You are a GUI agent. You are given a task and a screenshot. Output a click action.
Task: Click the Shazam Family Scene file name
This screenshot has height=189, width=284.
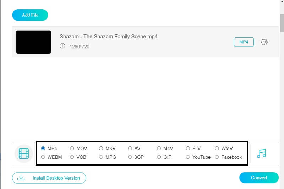108,37
